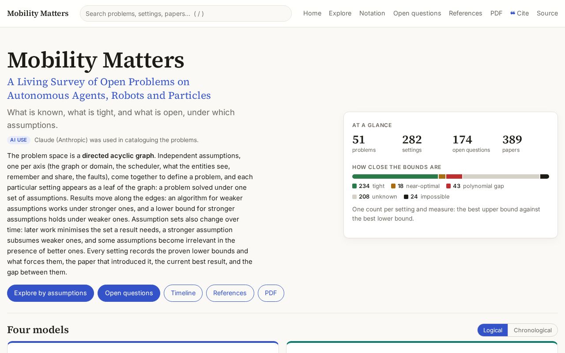Select the Logical view toggle
Image resolution: width=565 pixels, height=353 pixels.
(493, 330)
